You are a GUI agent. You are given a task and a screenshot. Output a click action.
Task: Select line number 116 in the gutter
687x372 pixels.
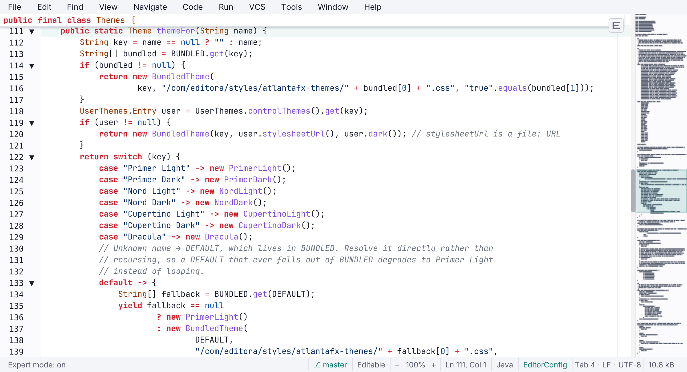[16, 88]
